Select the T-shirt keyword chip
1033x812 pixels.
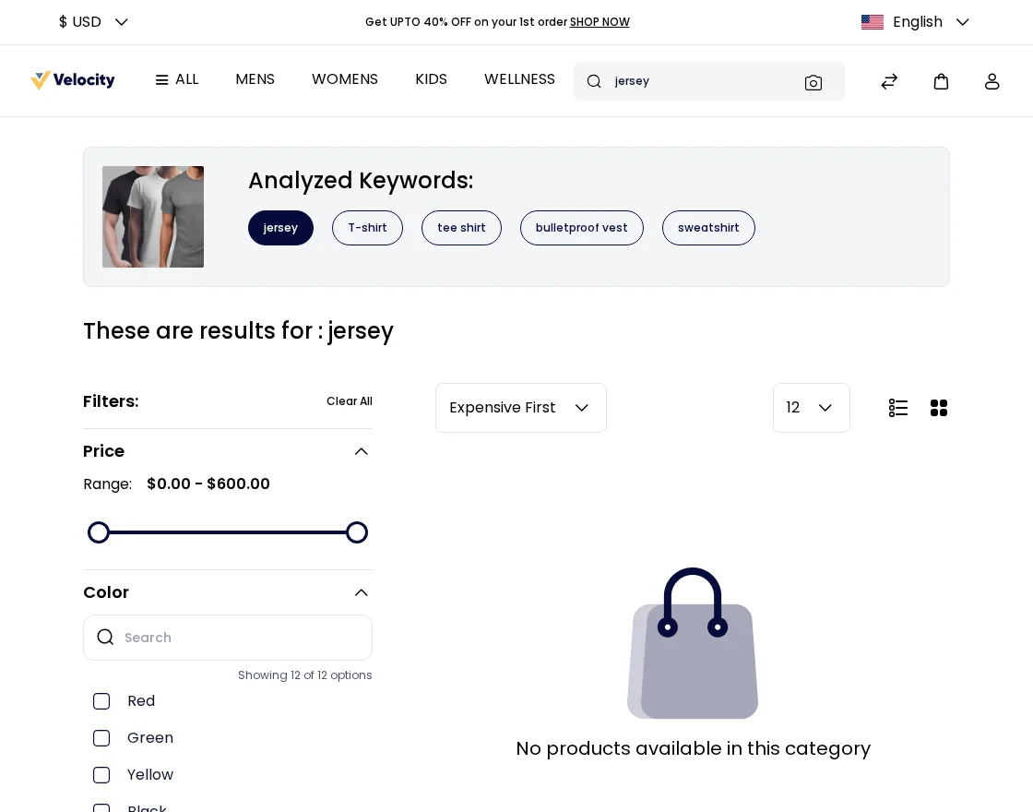coord(368,228)
